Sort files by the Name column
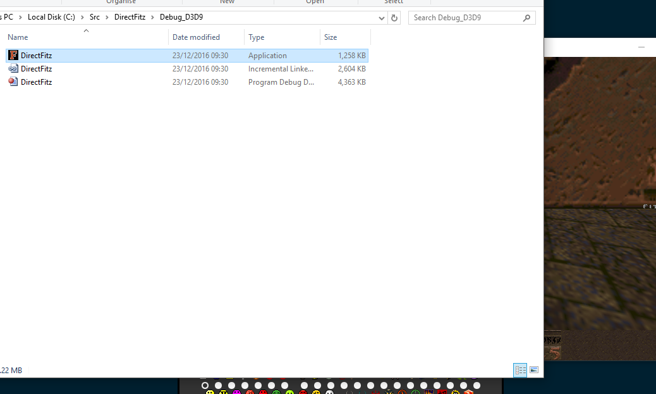656x394 pixels. point(18,37)
